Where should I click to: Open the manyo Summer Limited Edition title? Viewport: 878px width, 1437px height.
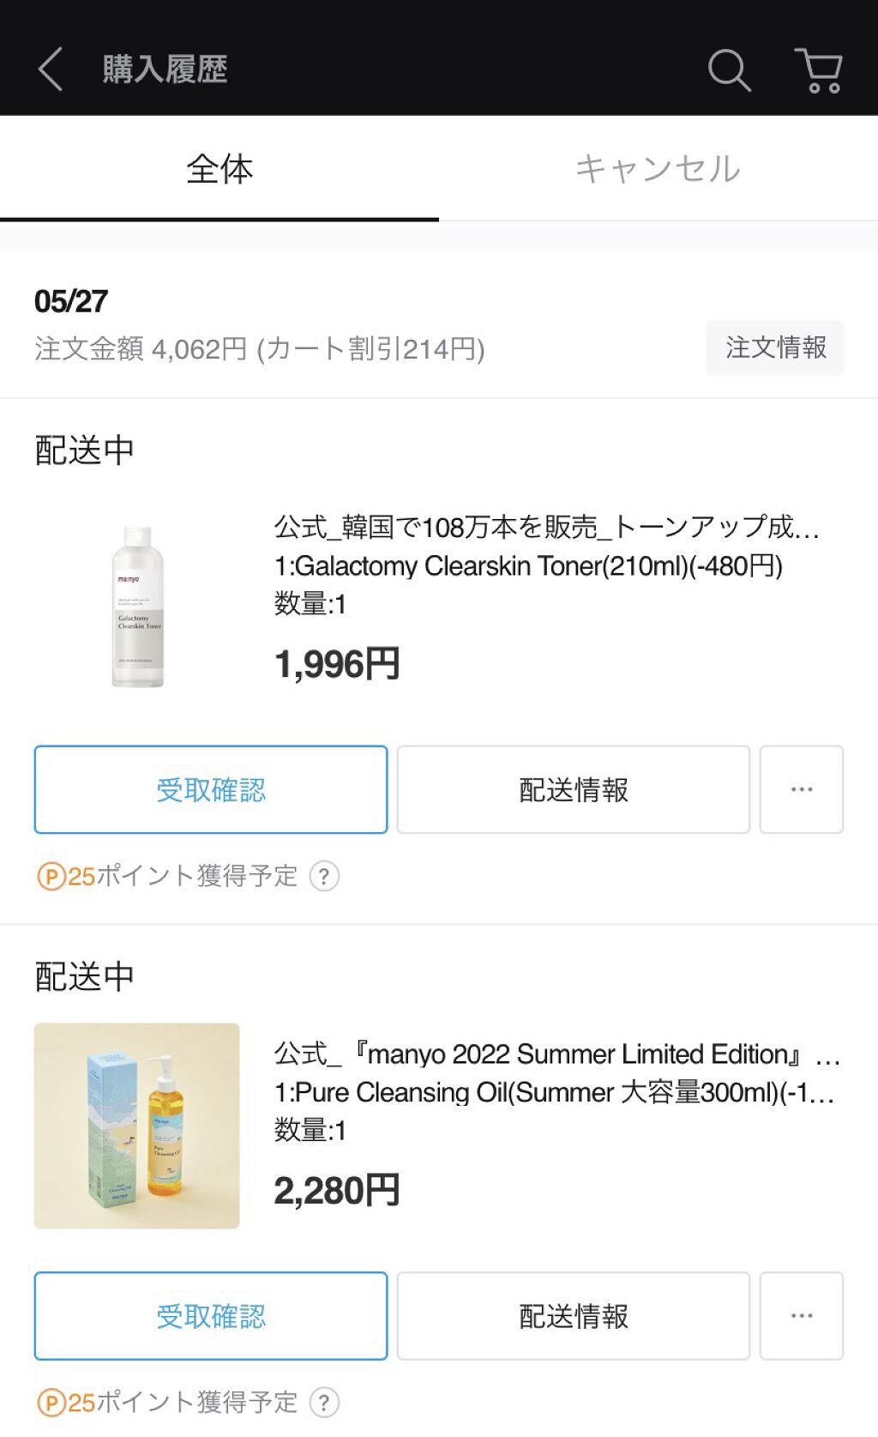pos(556,1054)
